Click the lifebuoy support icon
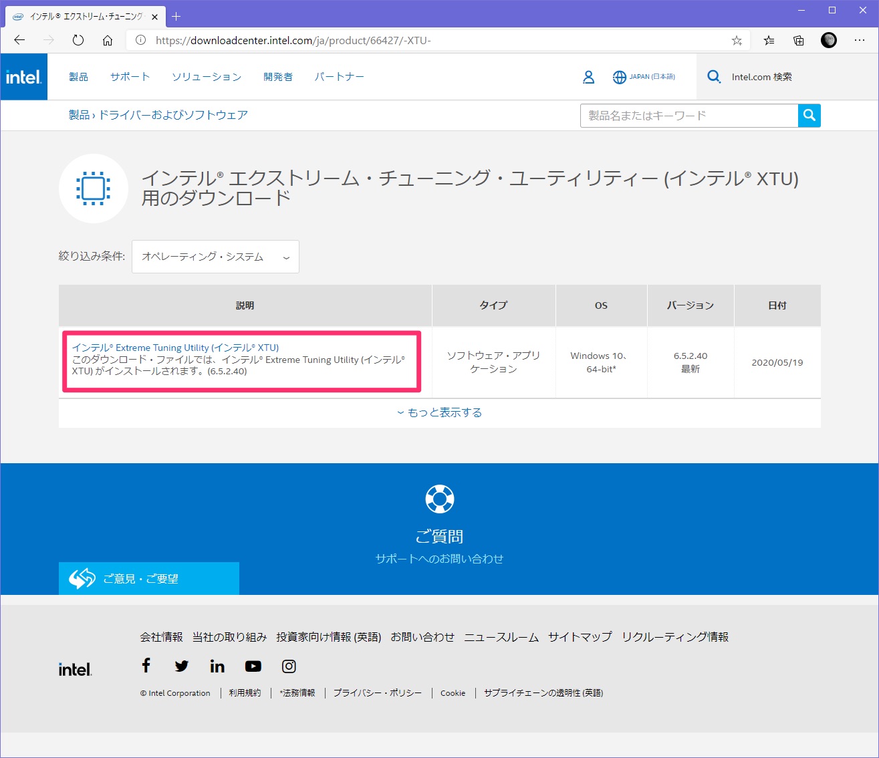 [440, 499]
